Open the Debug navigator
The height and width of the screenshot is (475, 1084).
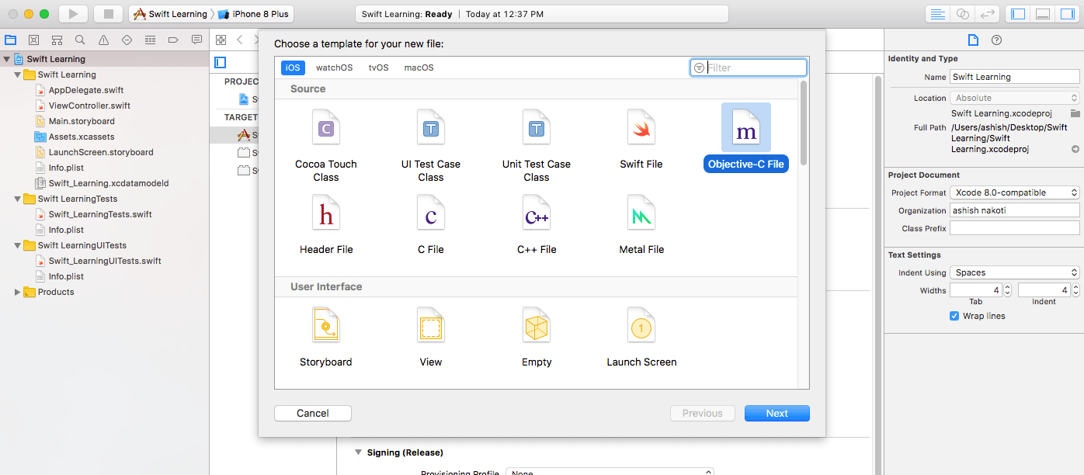(x=150, y=40)
